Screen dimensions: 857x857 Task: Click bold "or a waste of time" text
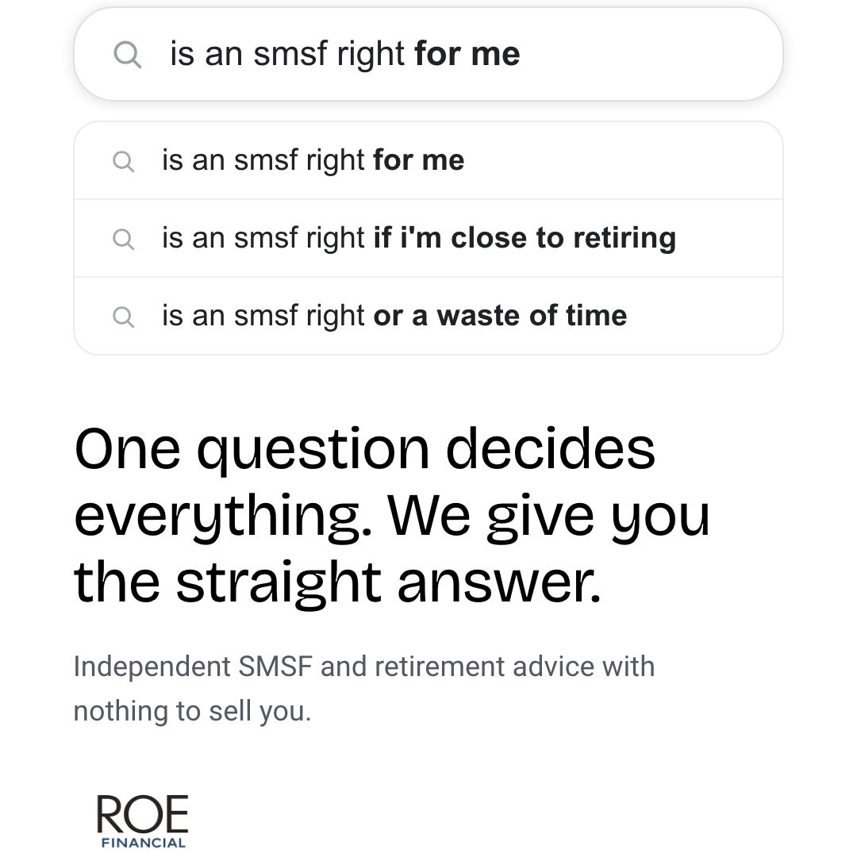click(x=500, y=316)
